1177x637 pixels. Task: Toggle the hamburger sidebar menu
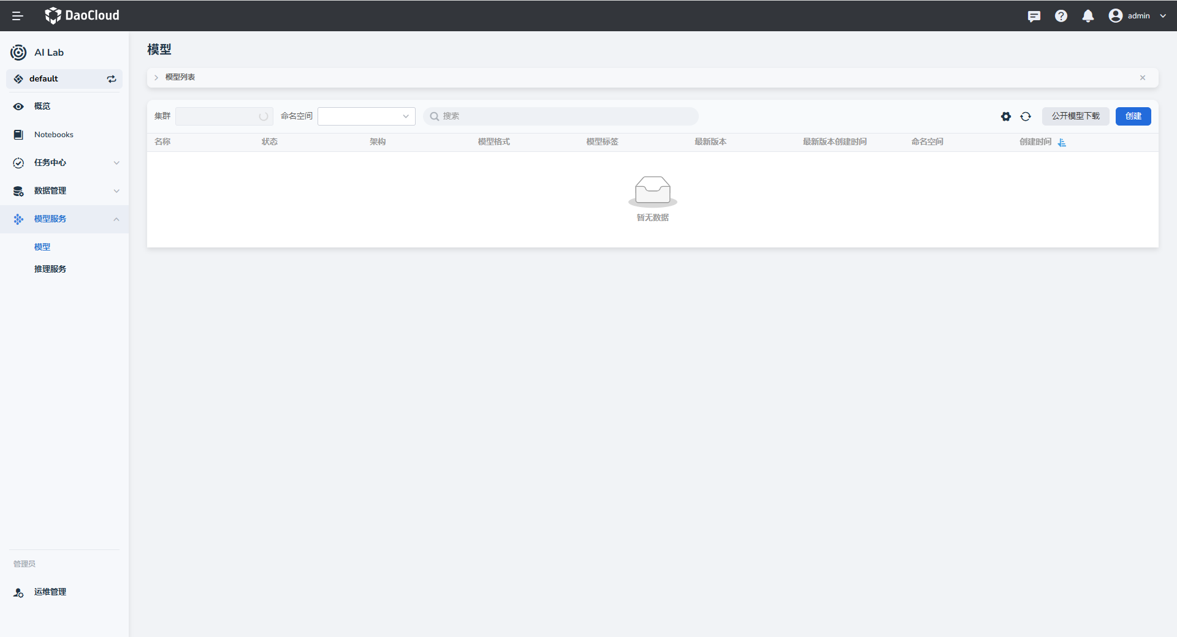coord(17,16)
